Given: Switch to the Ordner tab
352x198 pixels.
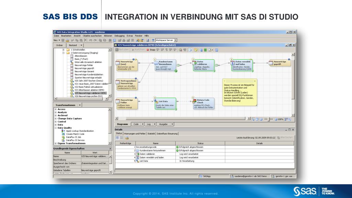Looking at the screenshot, I should point(59,45).
